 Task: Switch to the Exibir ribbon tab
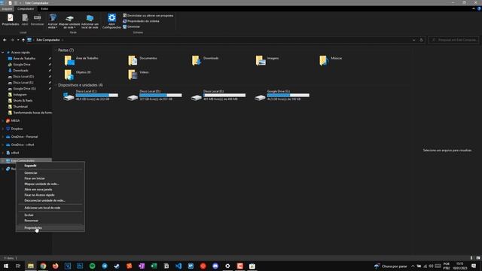point(44,9)
